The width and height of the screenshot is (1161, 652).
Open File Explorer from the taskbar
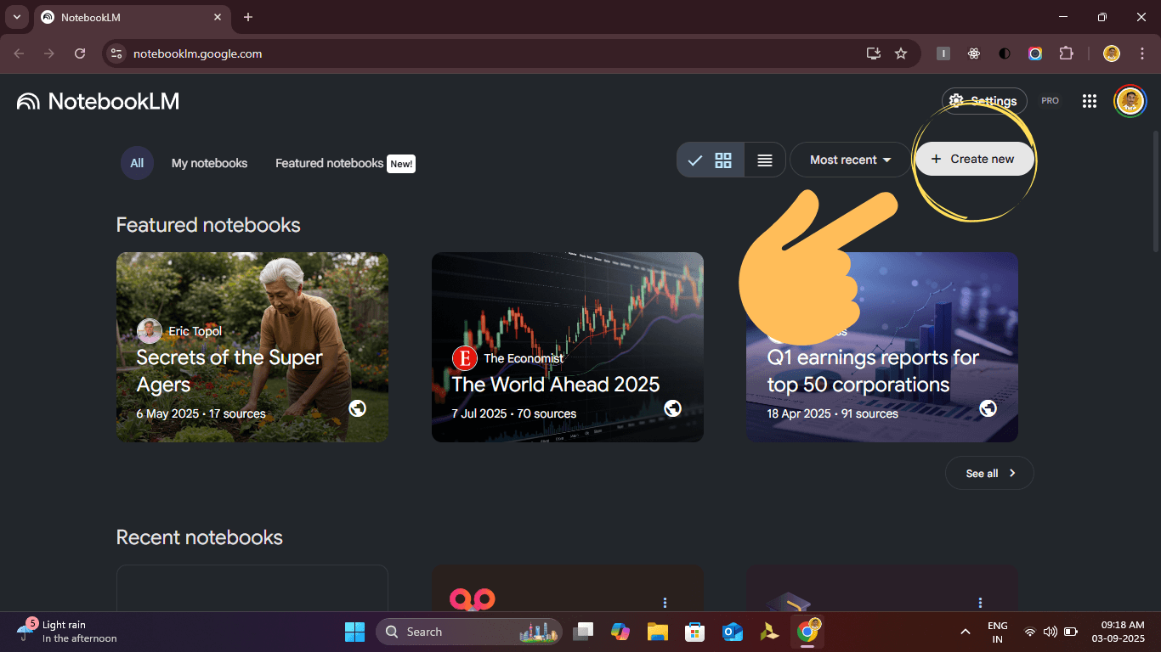click(x=657, y=632)
